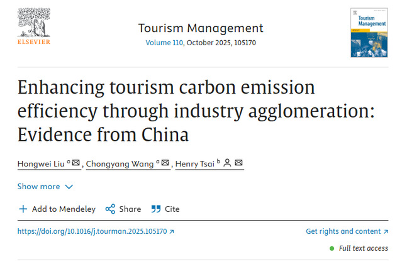Click the envelope icon next to Hongwei Liu
The width and height of the screenshot is (402, 262).
pos(76,163)
